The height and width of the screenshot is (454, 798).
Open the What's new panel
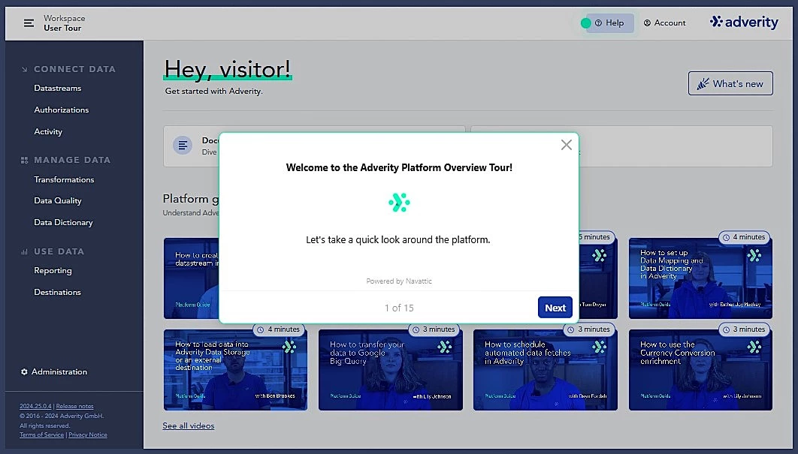pos(730,83)
